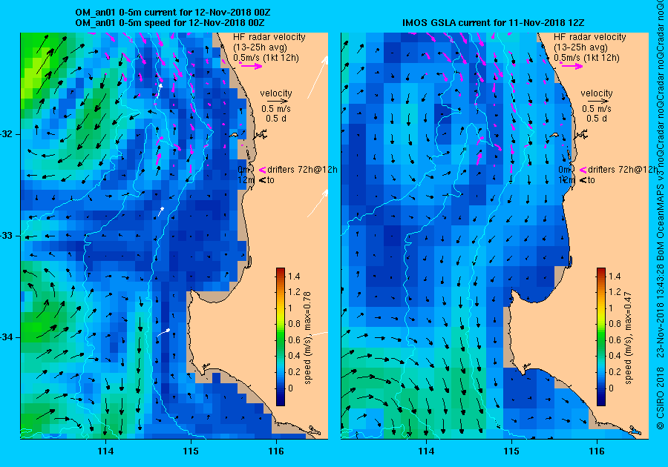Click '0.5m/s (1kt 12h)' text in right map
668x467 pixels.
coord(586,57)
